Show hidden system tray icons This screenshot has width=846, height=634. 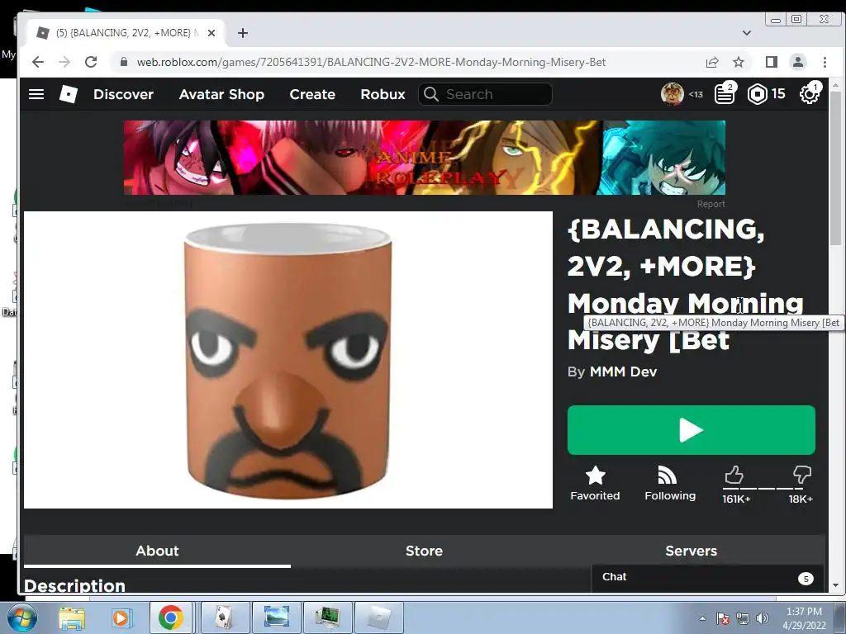pos(702,618)
